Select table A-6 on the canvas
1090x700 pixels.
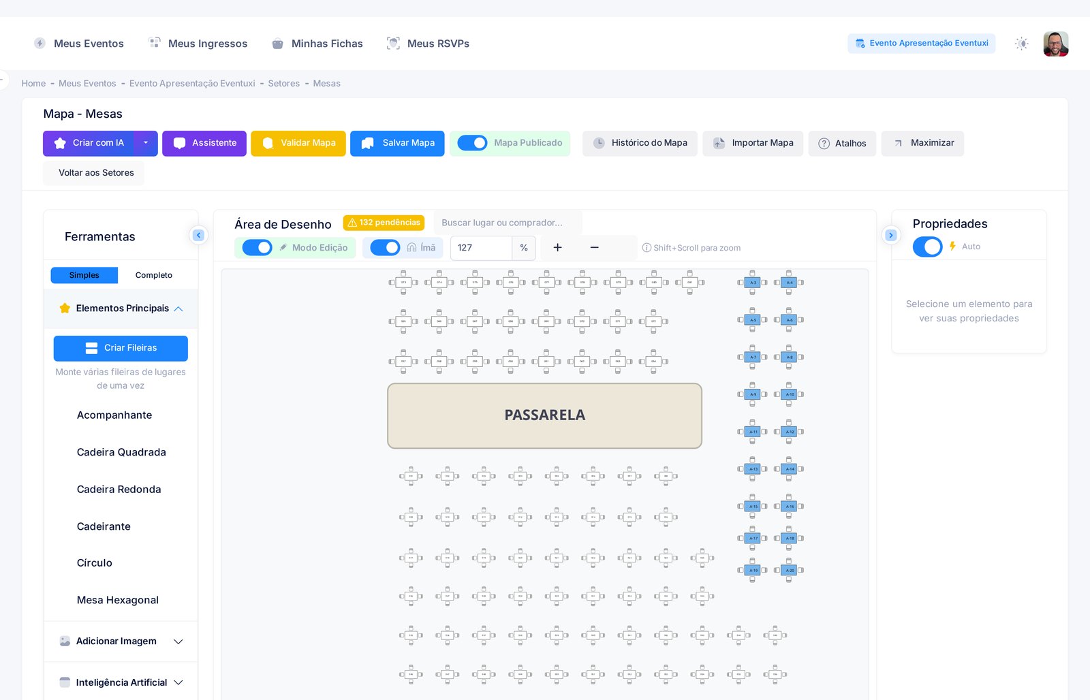(790, 320)
